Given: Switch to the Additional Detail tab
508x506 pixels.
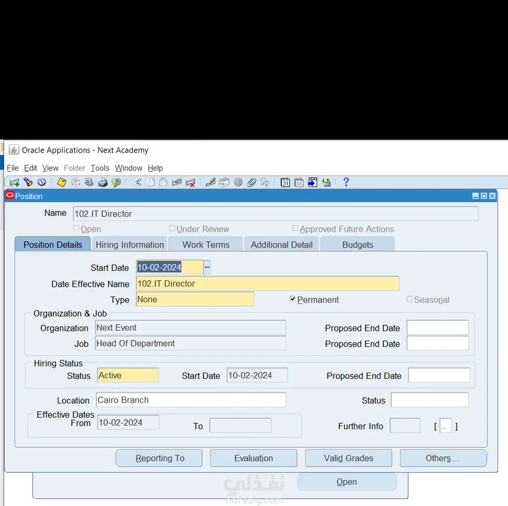Looking at the screenshot, I should (x=282, y=244).
